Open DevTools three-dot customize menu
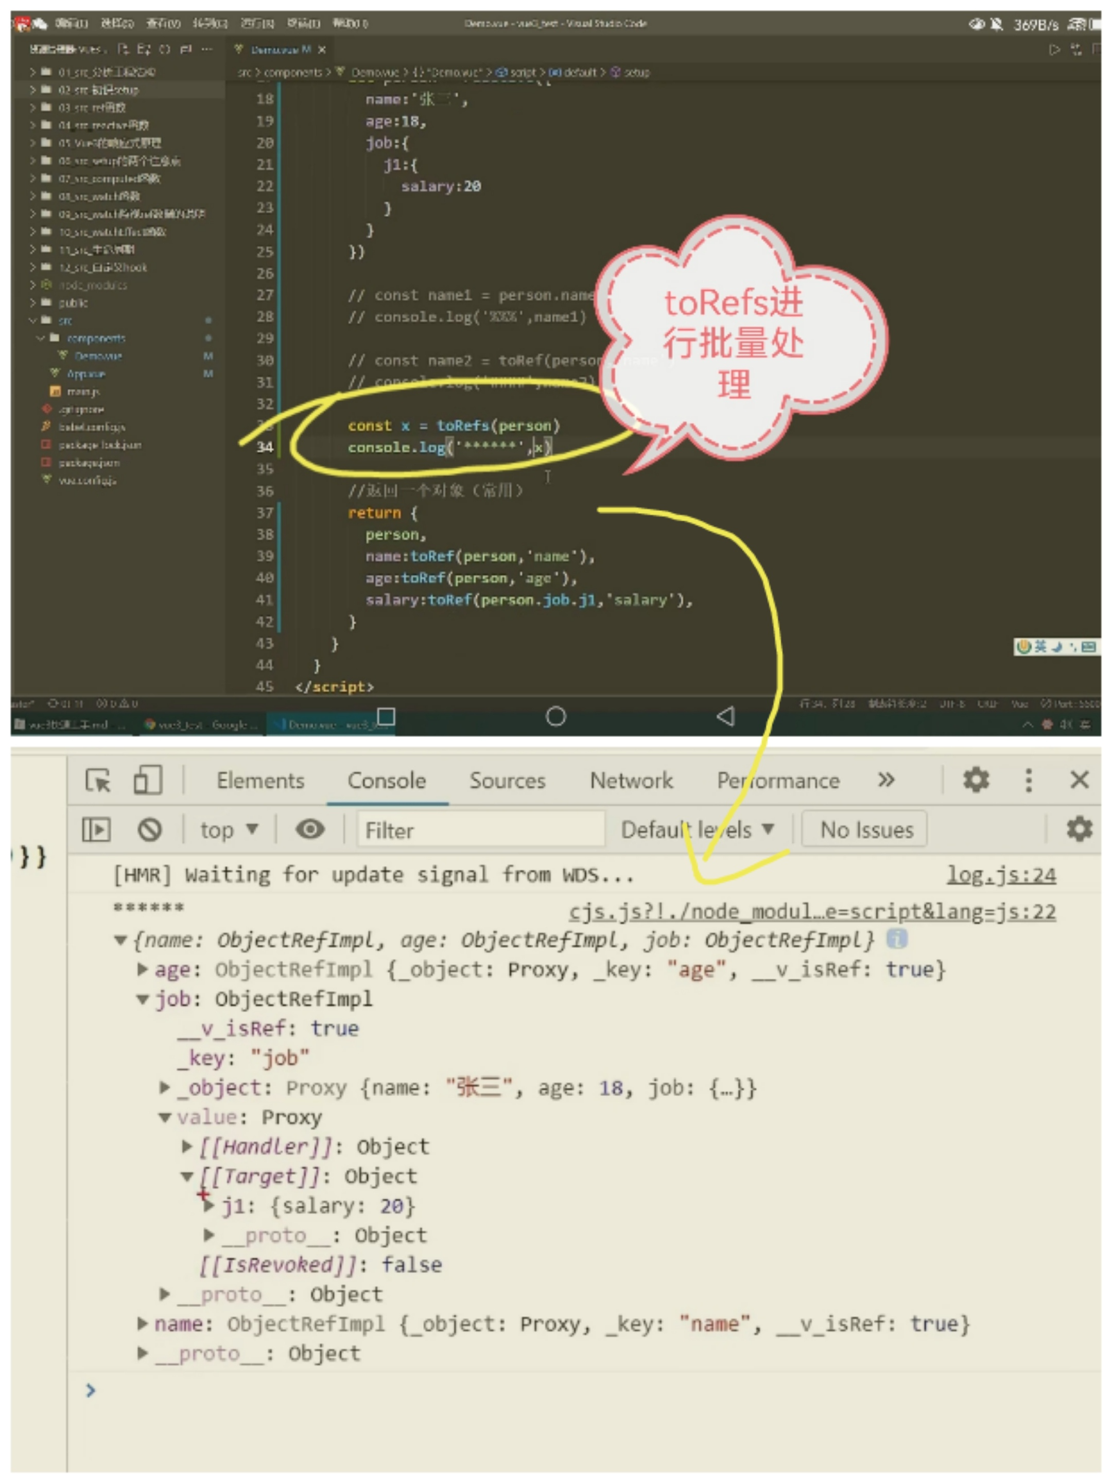The width and height of the screenshot is (1112, 1483). point(1028,780)
